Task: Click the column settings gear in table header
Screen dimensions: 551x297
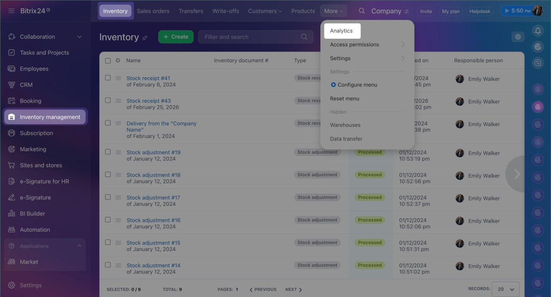Action: click(118, 61)
